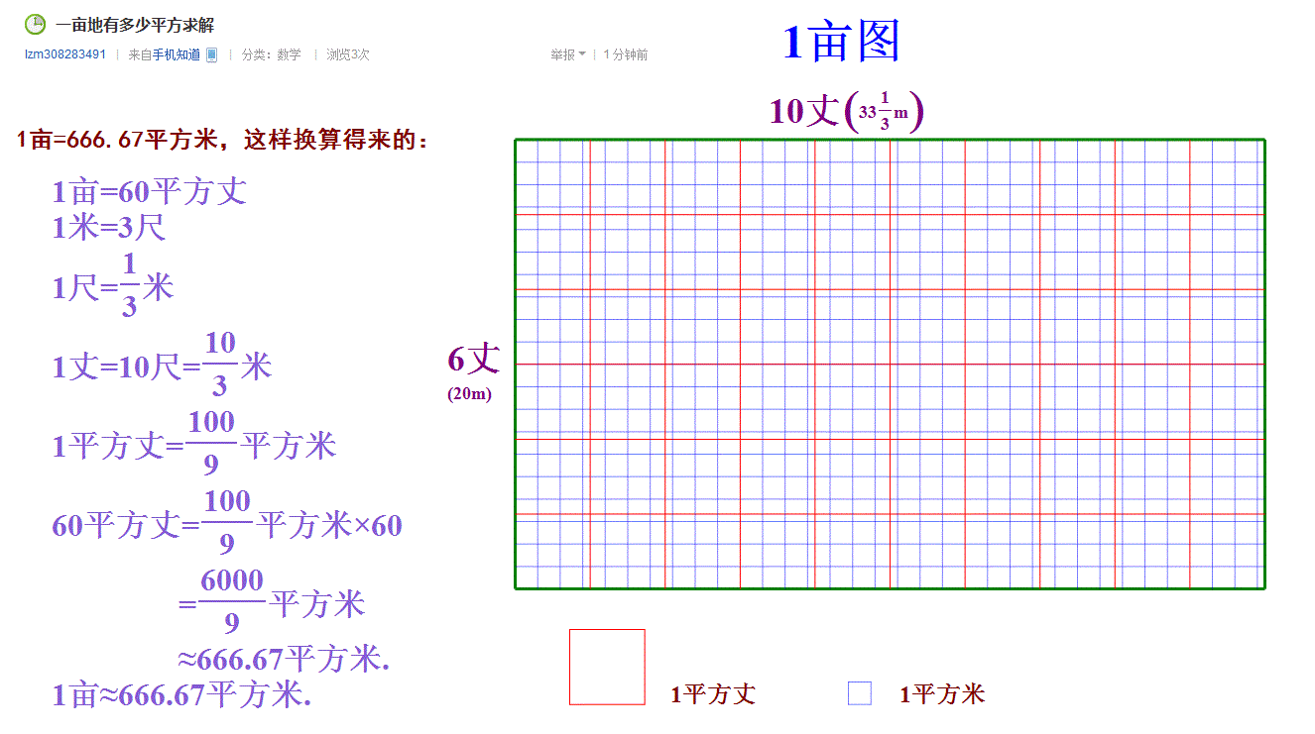Click the line 1亩=60平方丈
1315x734 pixels.
coord(150,191)
